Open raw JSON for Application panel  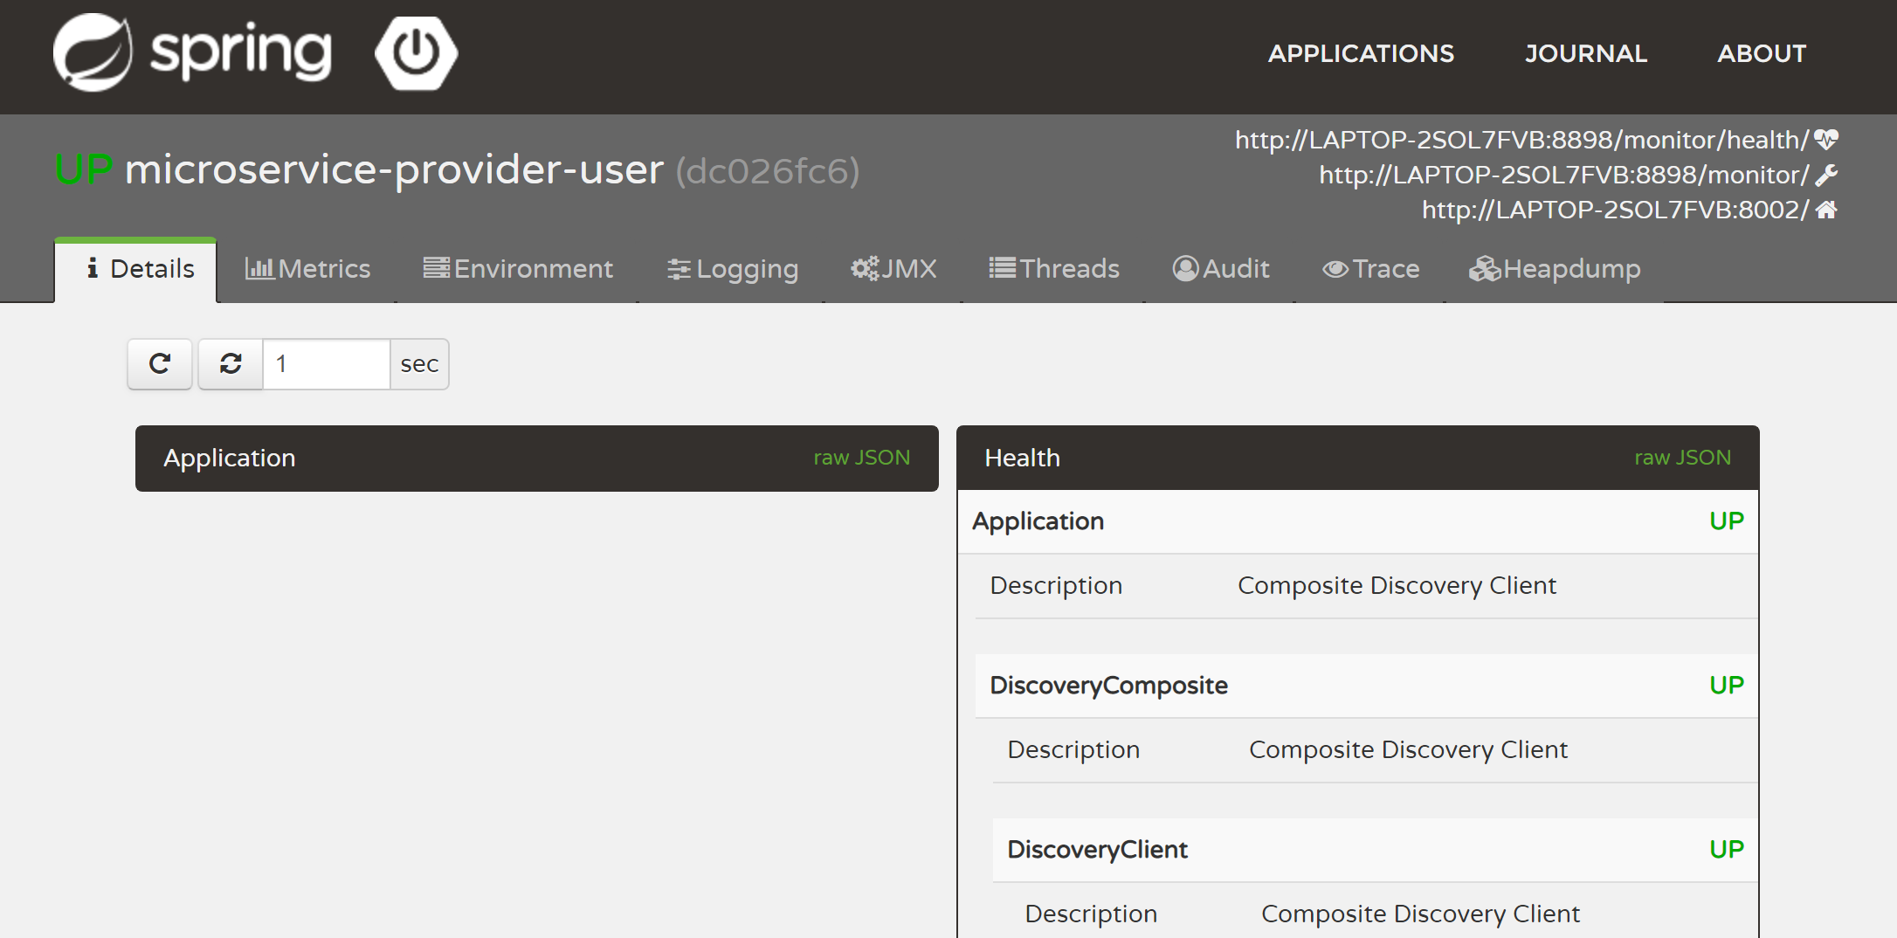tap(861, 458)
